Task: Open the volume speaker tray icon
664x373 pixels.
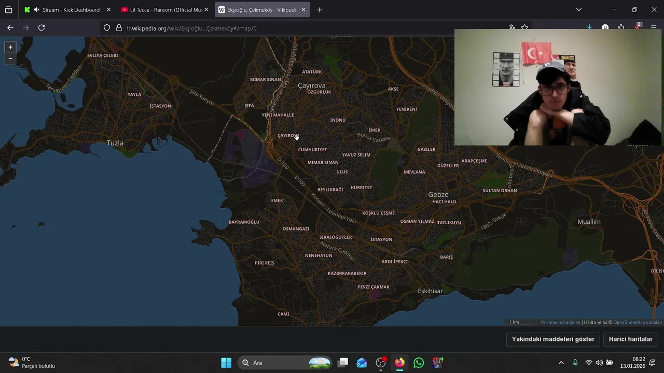Action: pos(599,363)
